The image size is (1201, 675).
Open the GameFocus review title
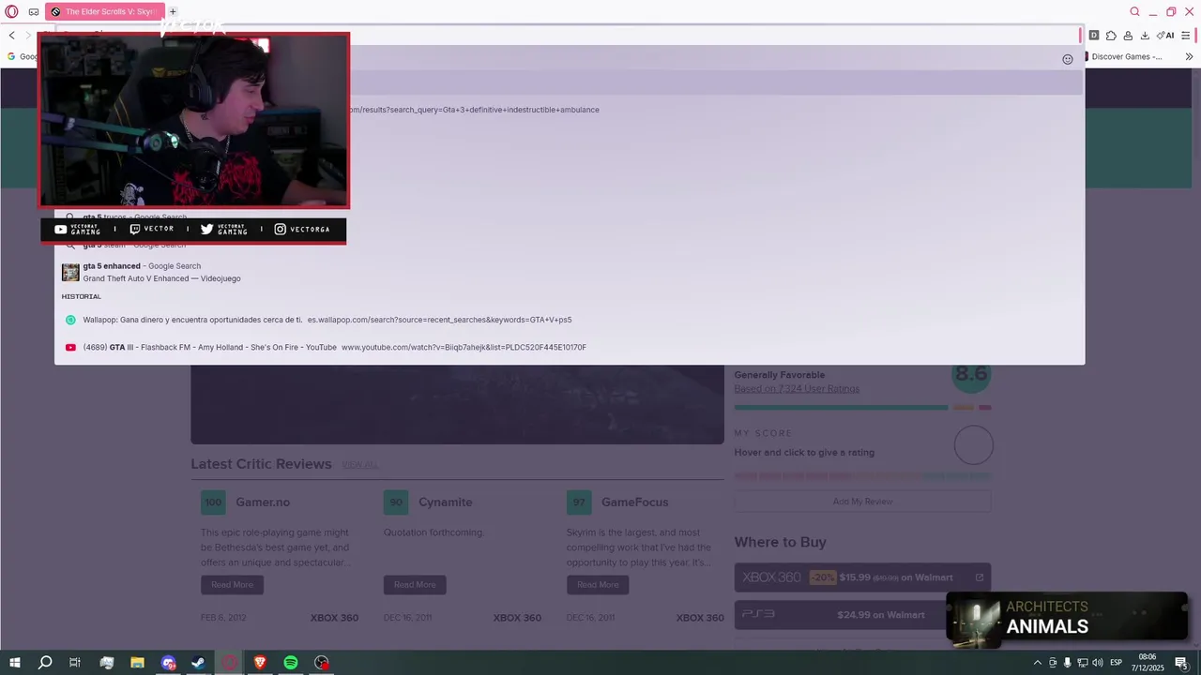click(x=634, y=502)
